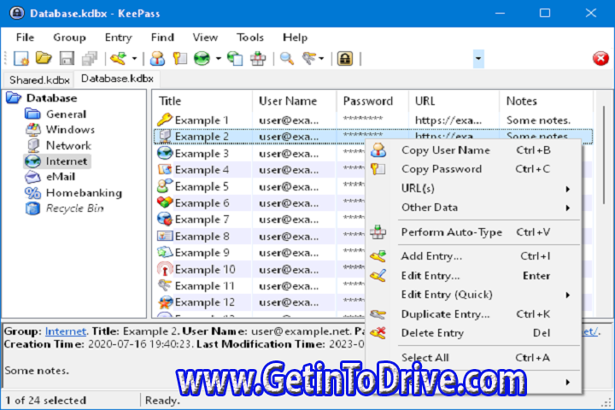Open the Tools menu
The image size is (615, 410).
[x=249, y=38]
